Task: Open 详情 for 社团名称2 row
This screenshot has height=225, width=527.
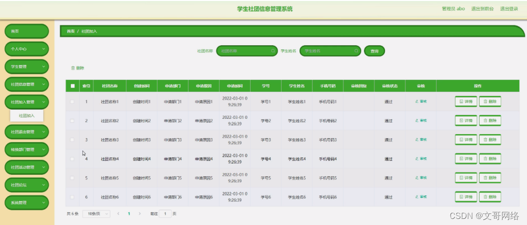Action: click(466, 120)
